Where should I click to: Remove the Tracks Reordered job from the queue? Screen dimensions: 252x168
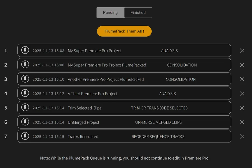[x=242, y=136]
